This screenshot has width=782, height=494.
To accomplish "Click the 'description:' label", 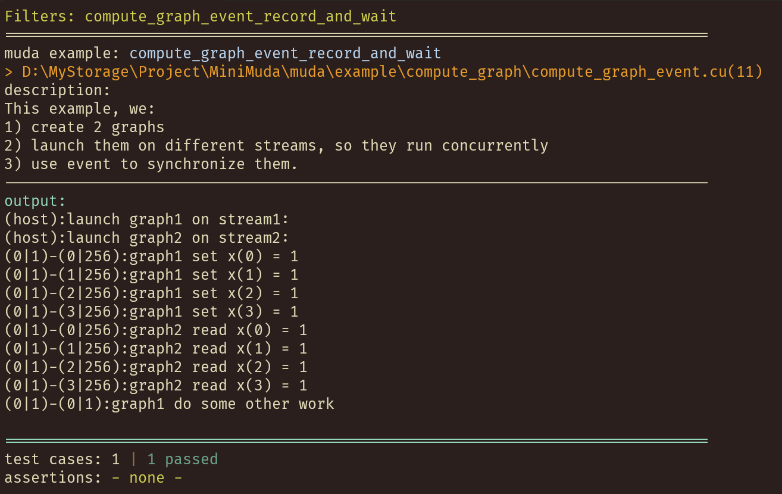I will (x=58, y=90).
